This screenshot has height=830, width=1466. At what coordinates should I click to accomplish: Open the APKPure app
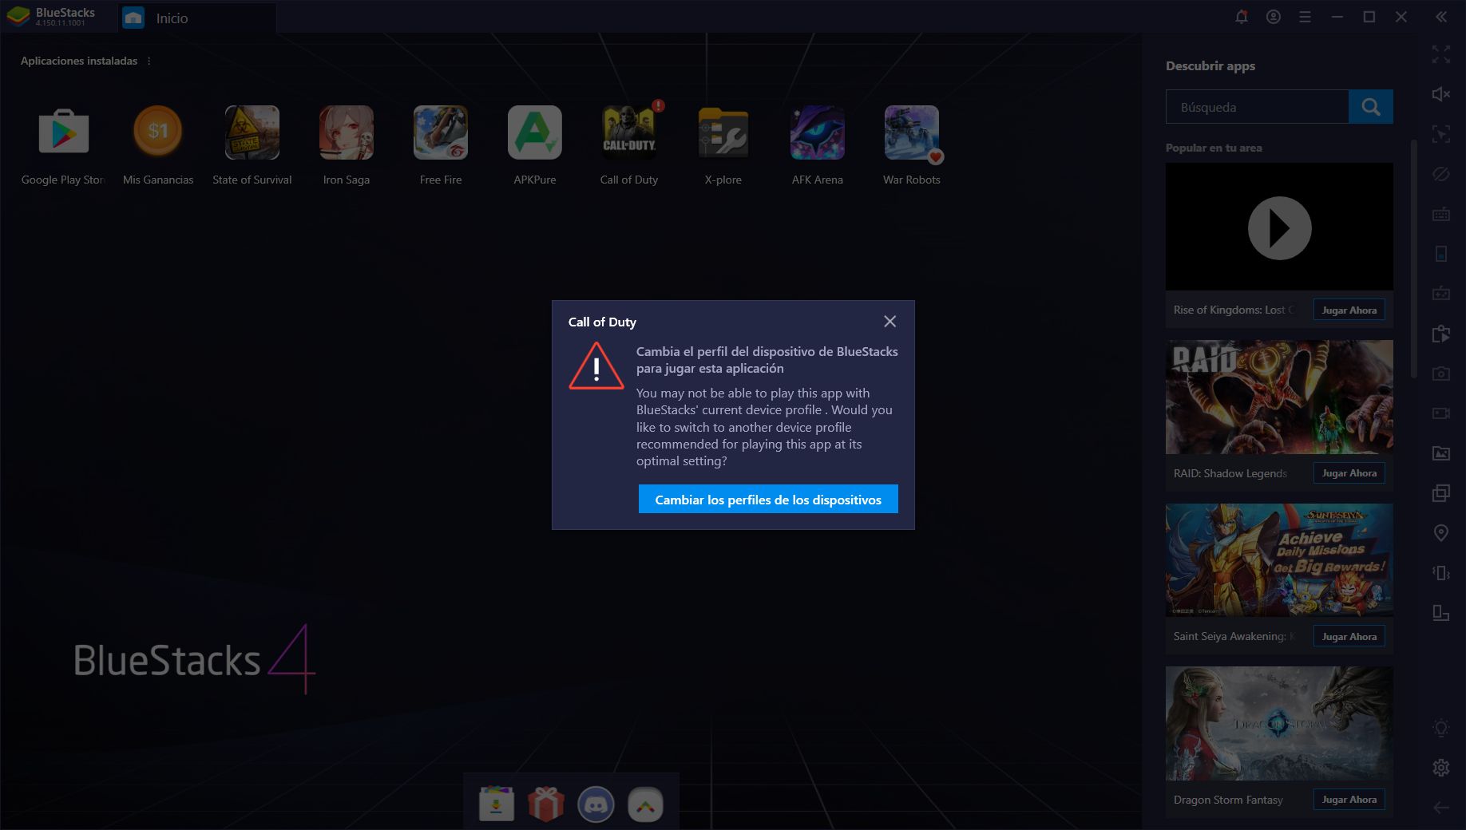click(x=535, y=132)
